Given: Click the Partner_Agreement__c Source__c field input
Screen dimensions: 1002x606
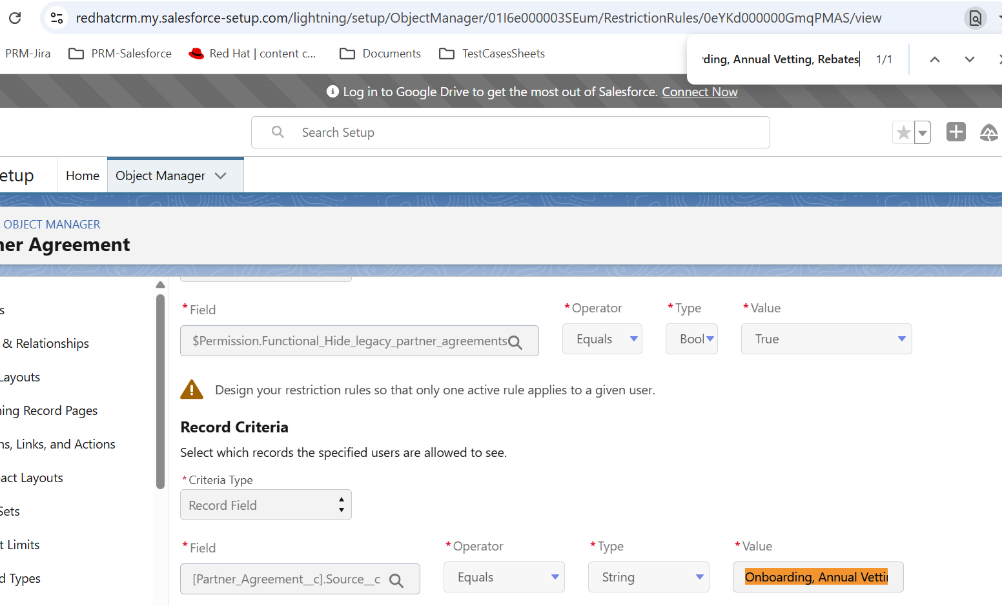Looking at the screenshot, I should click(300, 579).
